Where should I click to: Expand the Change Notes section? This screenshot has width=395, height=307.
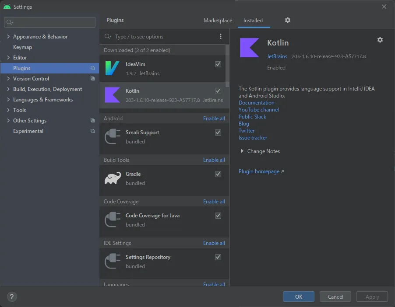point(243,151)
